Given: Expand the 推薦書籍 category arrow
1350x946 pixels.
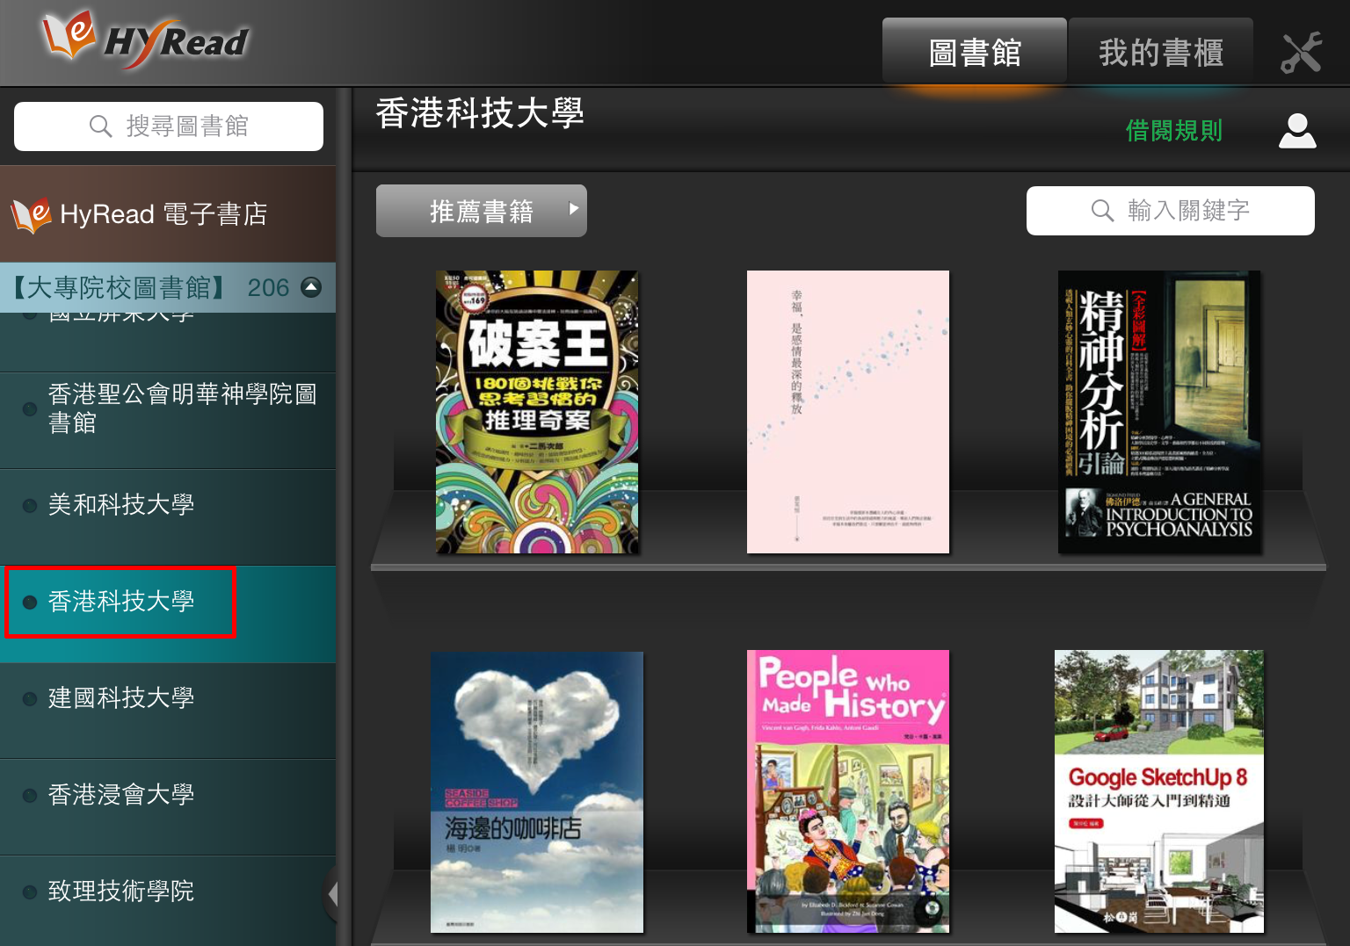Looking at the screenshot, I should point(573,210).
